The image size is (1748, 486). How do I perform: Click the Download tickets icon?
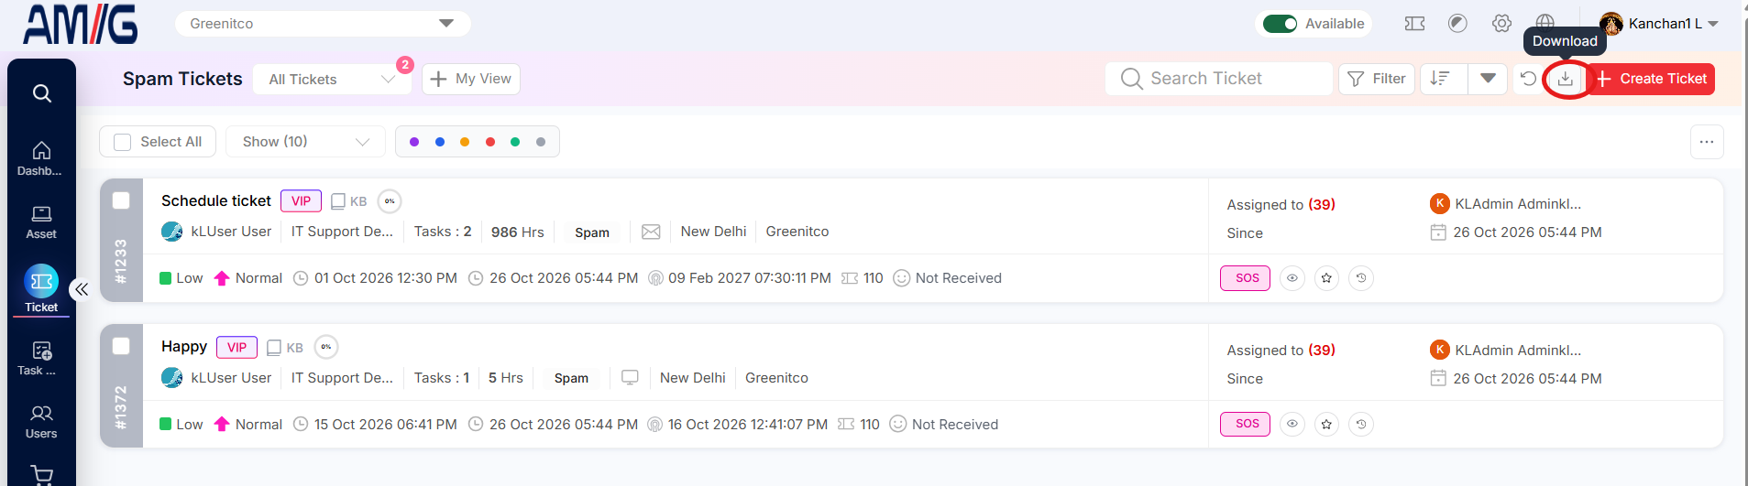1566,79
